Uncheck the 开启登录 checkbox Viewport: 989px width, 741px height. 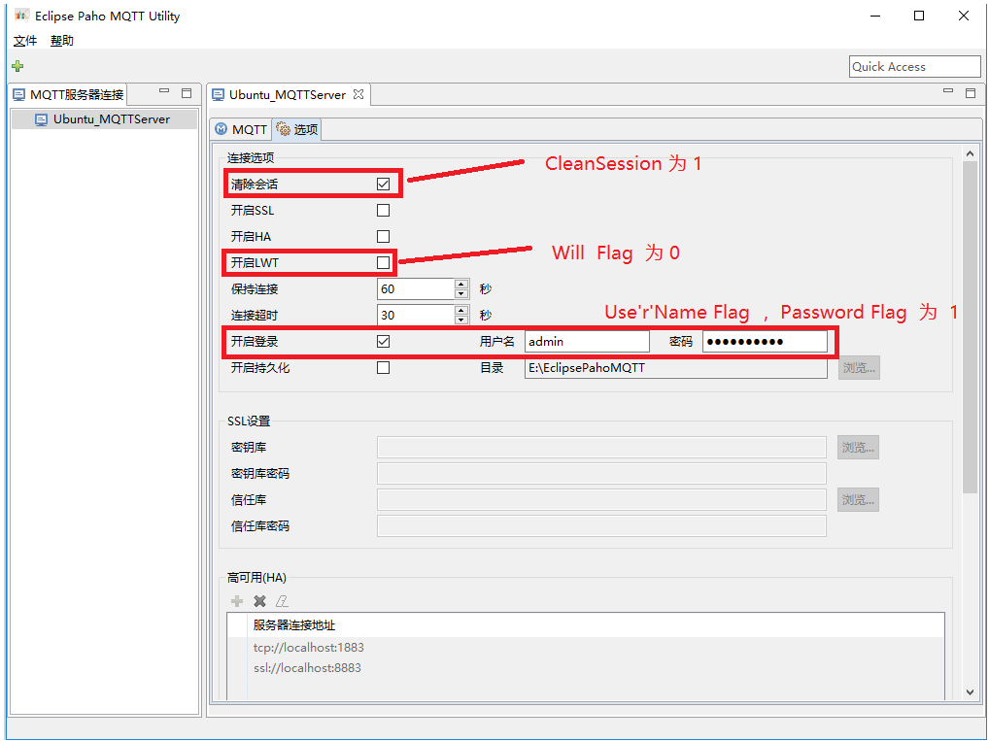tap(383, 341)
